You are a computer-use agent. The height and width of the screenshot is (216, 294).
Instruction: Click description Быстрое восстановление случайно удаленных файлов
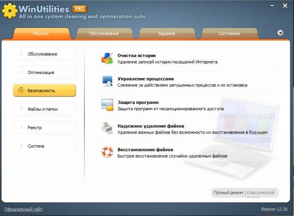172,156
